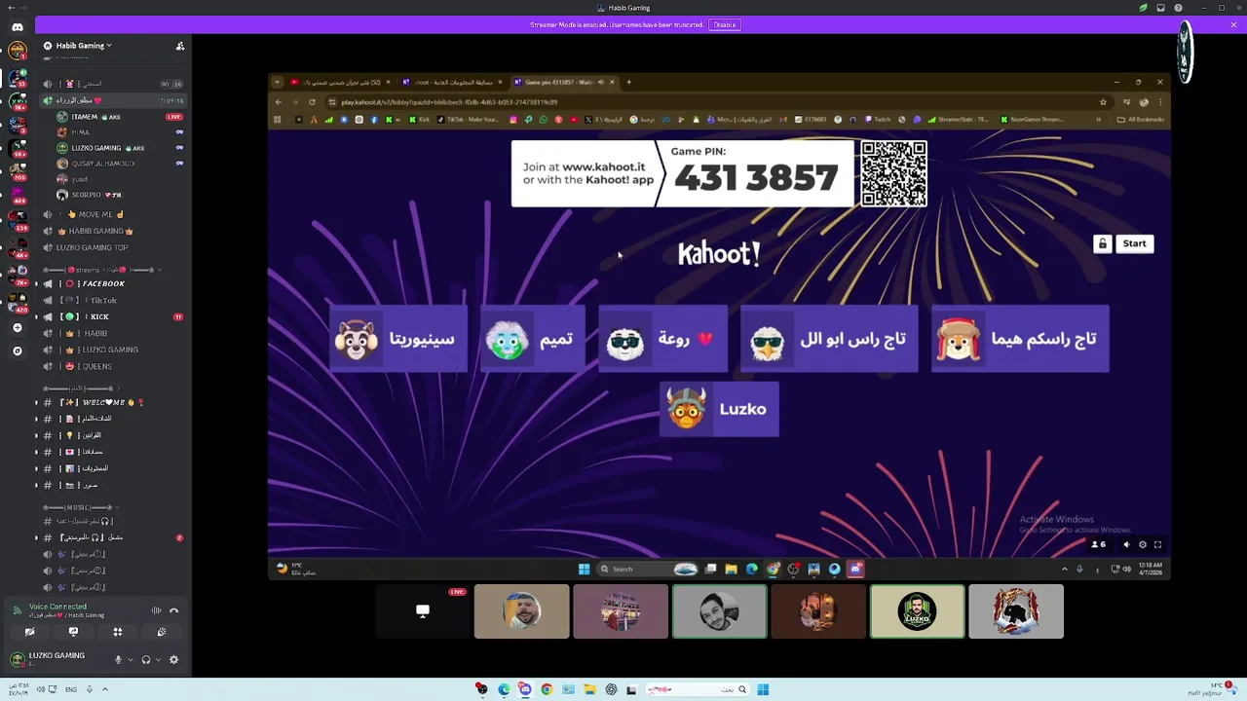
Task: Disconnect from voice with hang-up icon
Action: click(x=174, y=610)
